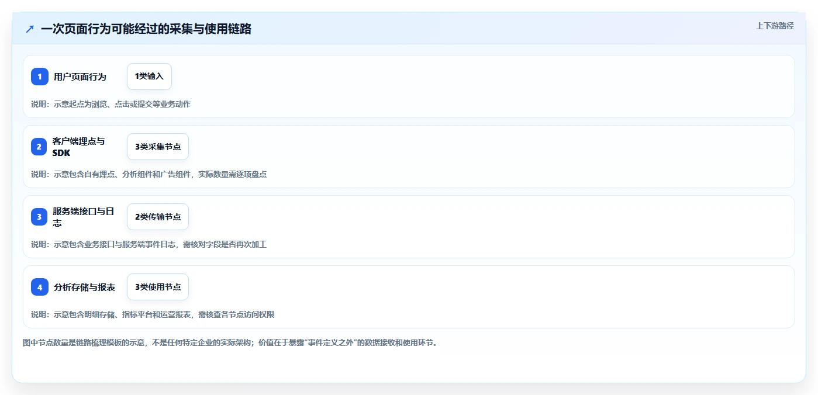818x395 pixels.
Task: Select the '3类采集节点' chip
Action: (x=158, y=147)
